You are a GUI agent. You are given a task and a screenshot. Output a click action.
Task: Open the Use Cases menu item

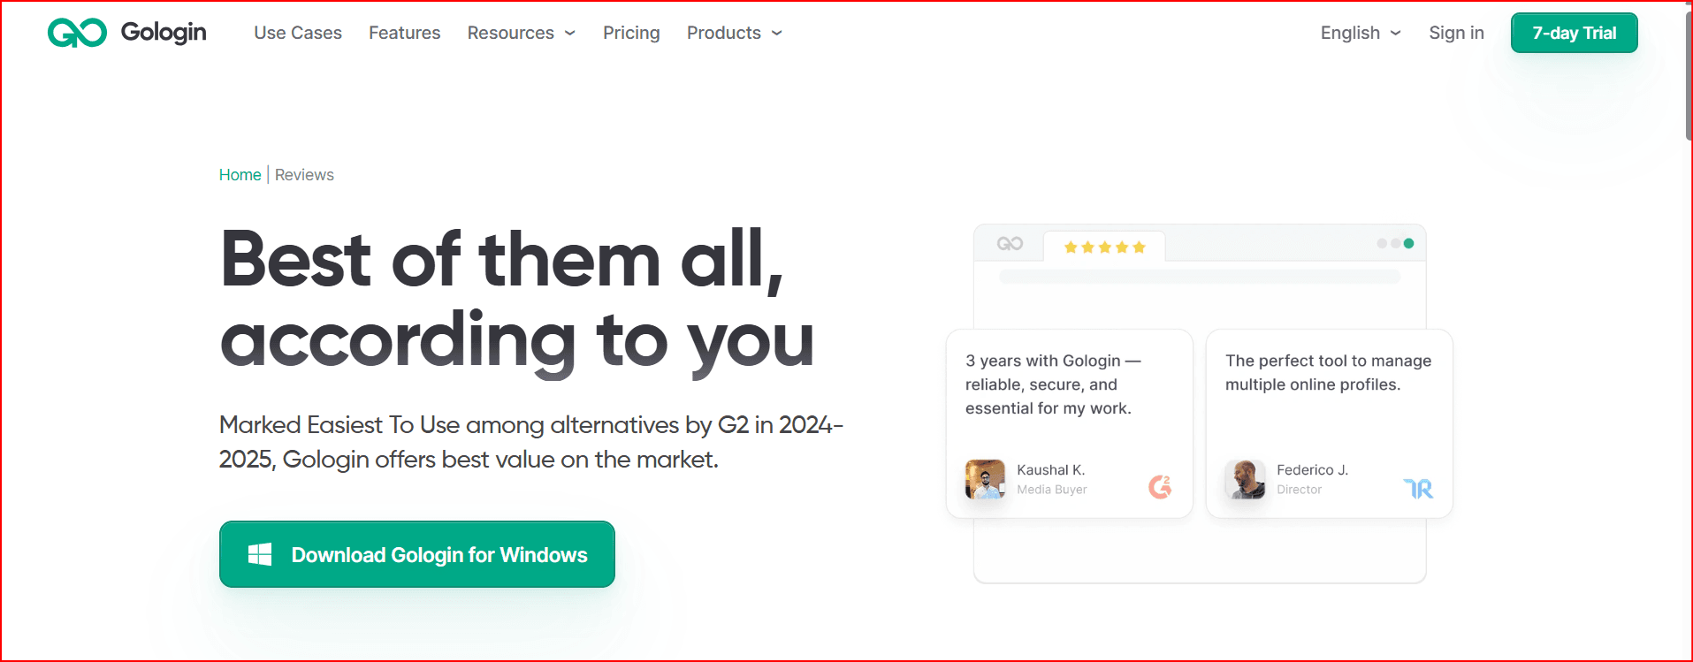pyautogui.click(x=298, y=33)
